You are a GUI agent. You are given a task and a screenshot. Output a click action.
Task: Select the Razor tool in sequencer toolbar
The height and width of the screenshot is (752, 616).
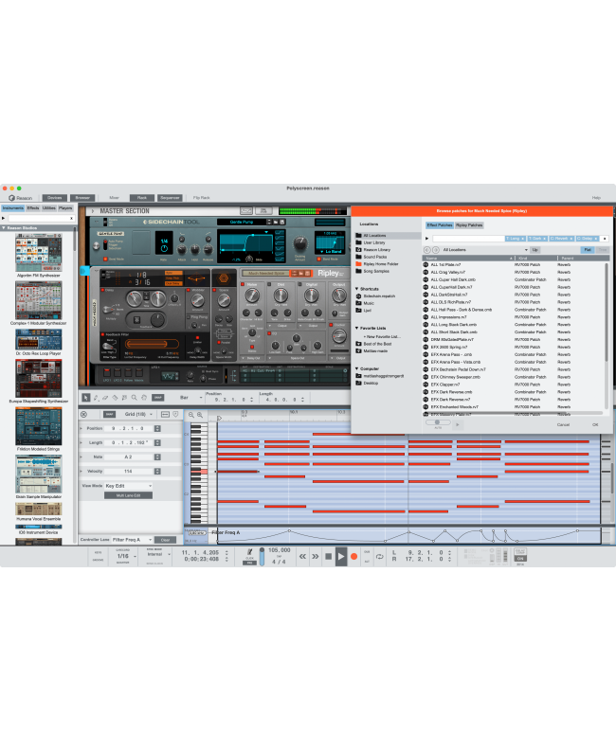115,398
